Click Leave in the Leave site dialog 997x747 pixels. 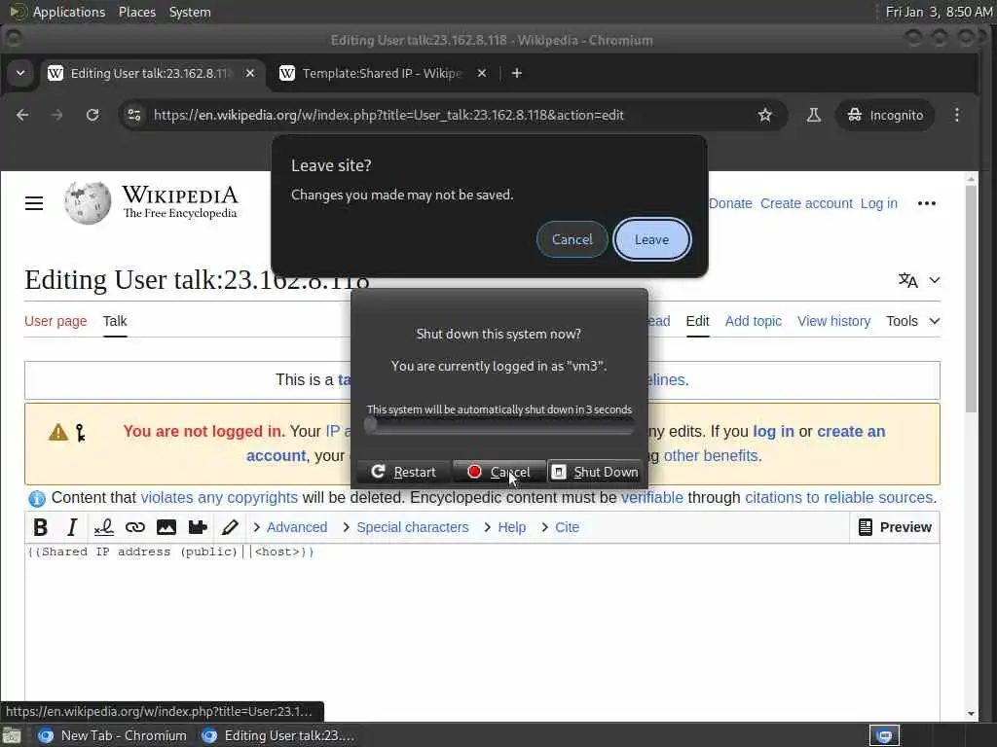click(651, 239)
